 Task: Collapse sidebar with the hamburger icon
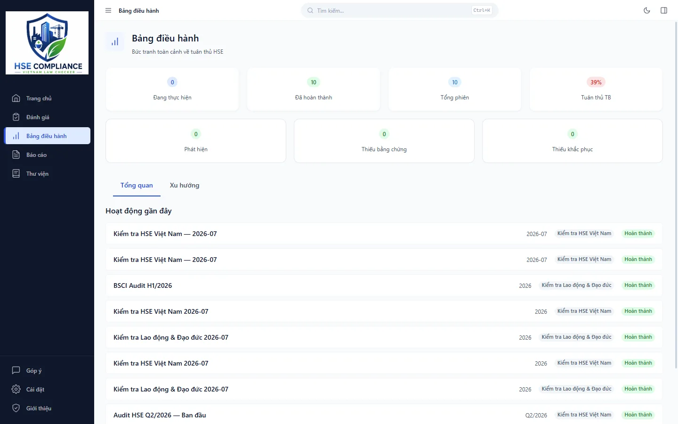(x=108, y=10)
